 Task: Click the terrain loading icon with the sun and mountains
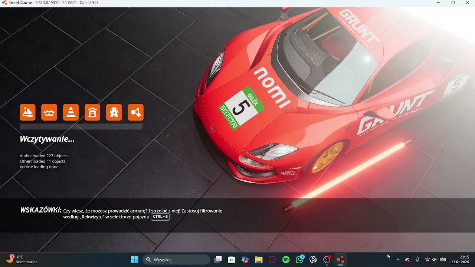[x=27, y=112]
